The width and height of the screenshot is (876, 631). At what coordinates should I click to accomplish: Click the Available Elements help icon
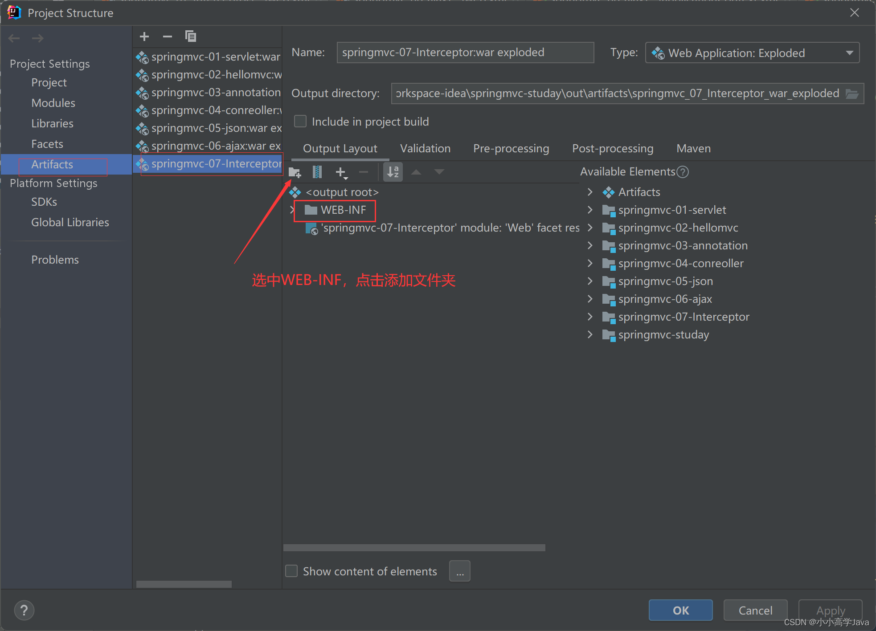pyautogui.click(x=683, y=172)
